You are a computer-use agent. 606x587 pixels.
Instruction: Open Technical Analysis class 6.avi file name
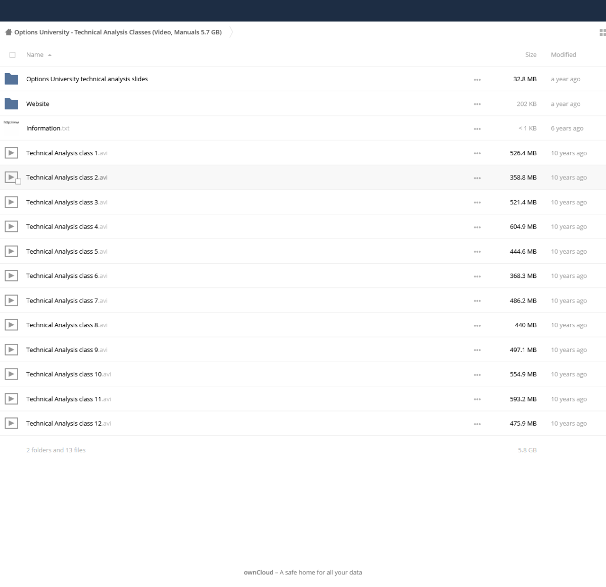click(67, 276)
